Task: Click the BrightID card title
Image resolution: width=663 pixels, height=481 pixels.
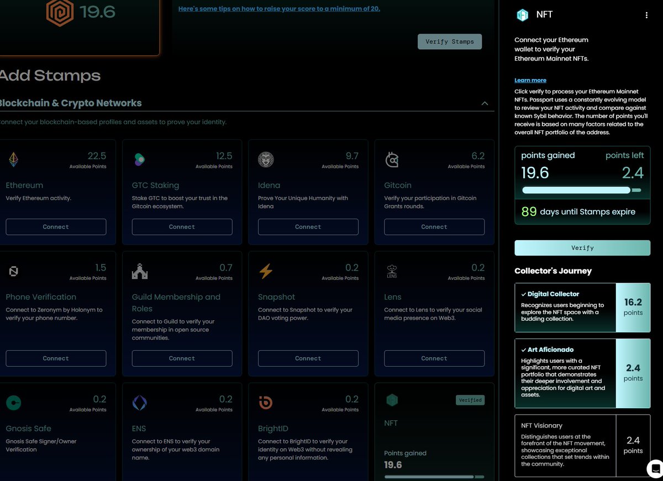Action: click(273, 429)
